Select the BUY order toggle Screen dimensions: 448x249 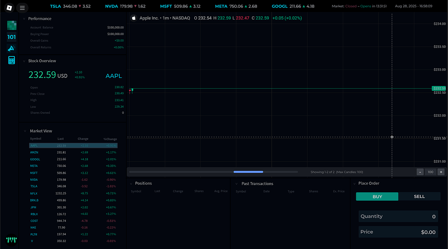377,196
